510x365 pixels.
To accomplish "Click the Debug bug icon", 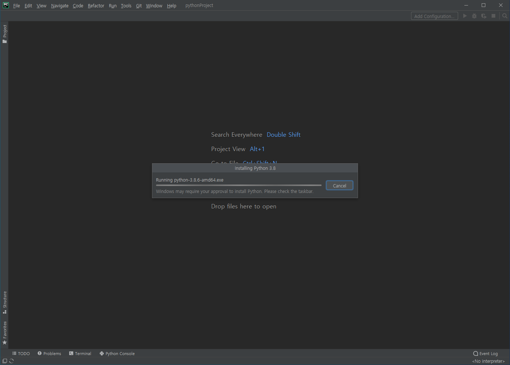I will [x=474, y=16].
